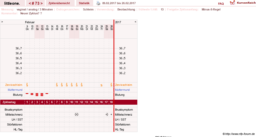Click the date header 13. Mo
The height and width of the screenshot is (137, 256).
click(47, 28)
